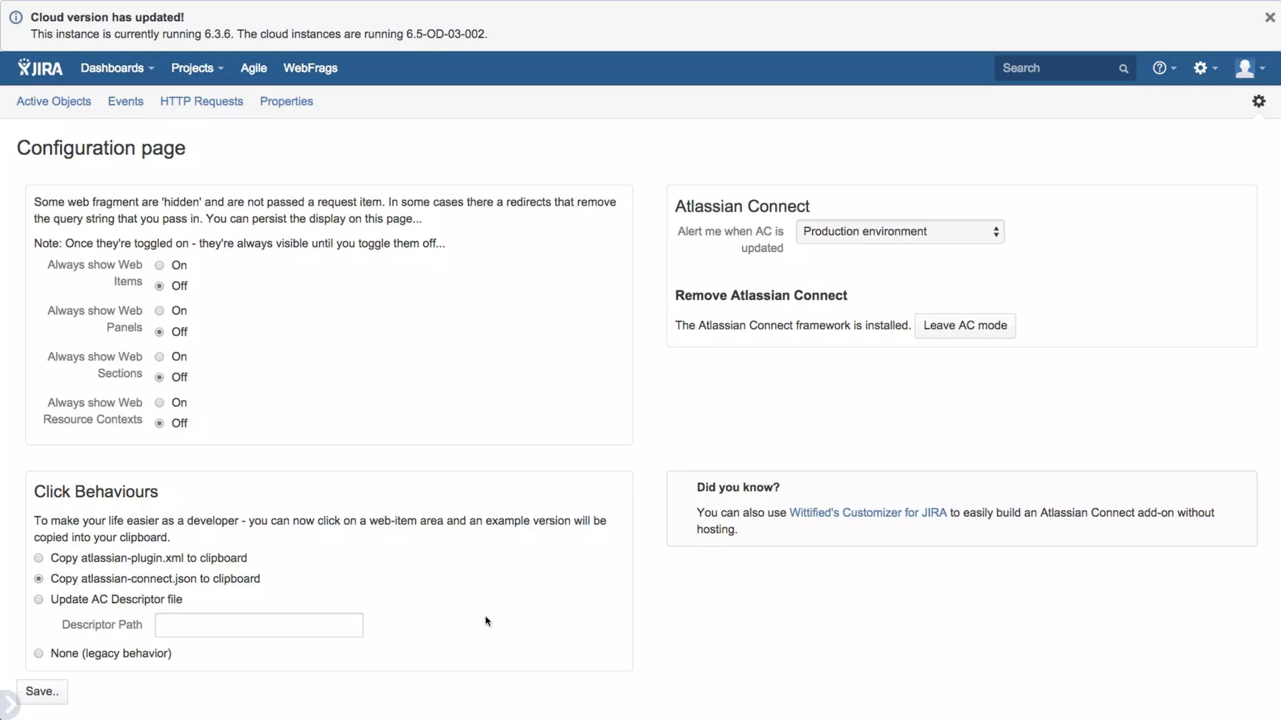The width and height of the screenshot is (1281, 720).
Task: Click the info icon in update banner
Action: click(x=16, y=17)
